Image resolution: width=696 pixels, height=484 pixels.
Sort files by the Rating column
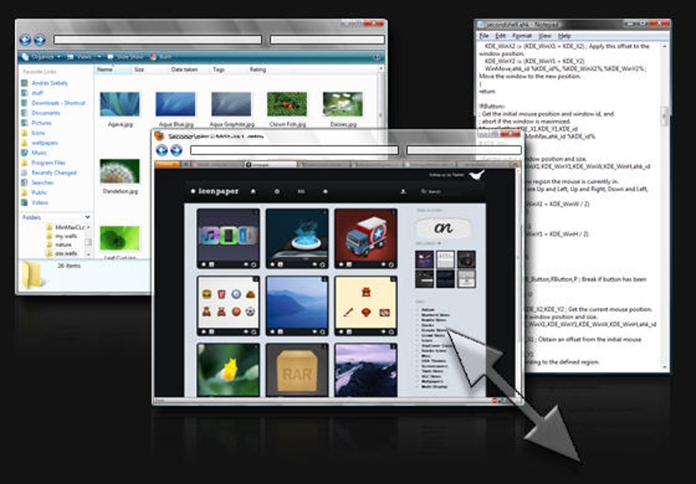[257, 70]
